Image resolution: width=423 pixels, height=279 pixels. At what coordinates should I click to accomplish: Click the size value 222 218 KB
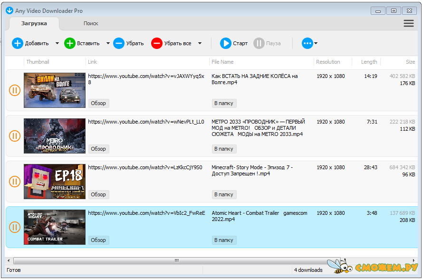(x=402, y=122)
